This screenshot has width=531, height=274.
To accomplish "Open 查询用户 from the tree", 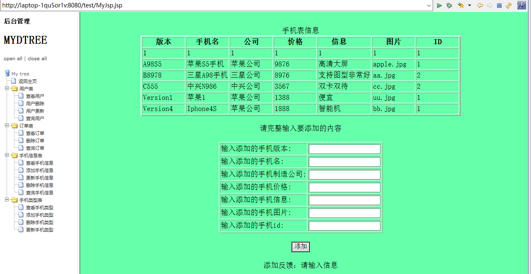I will 35,118.
